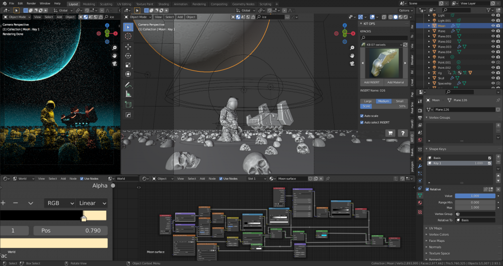
Task: Adjust the shape key Value slider
Action: [x=475, y=195]
